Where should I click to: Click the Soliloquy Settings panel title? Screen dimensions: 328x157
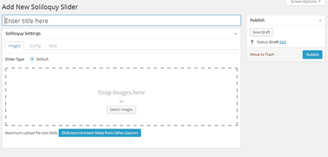click(x=23, y=34)
